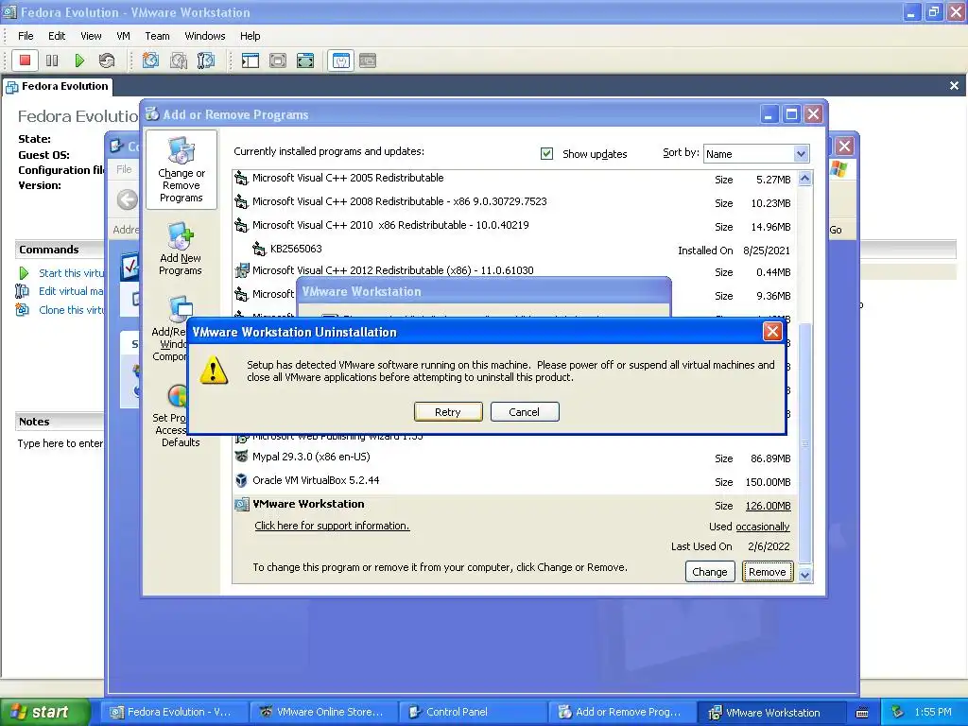The width and height of the screenshot is (968, 726).
Task: Click the Summary View toolbar icon
Action: tap(340, 60)
